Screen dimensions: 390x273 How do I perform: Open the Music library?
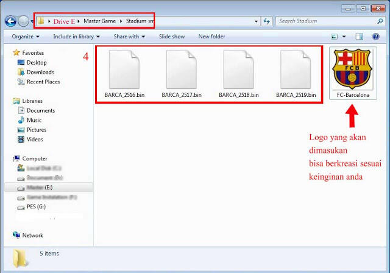(x=34, y=120)
